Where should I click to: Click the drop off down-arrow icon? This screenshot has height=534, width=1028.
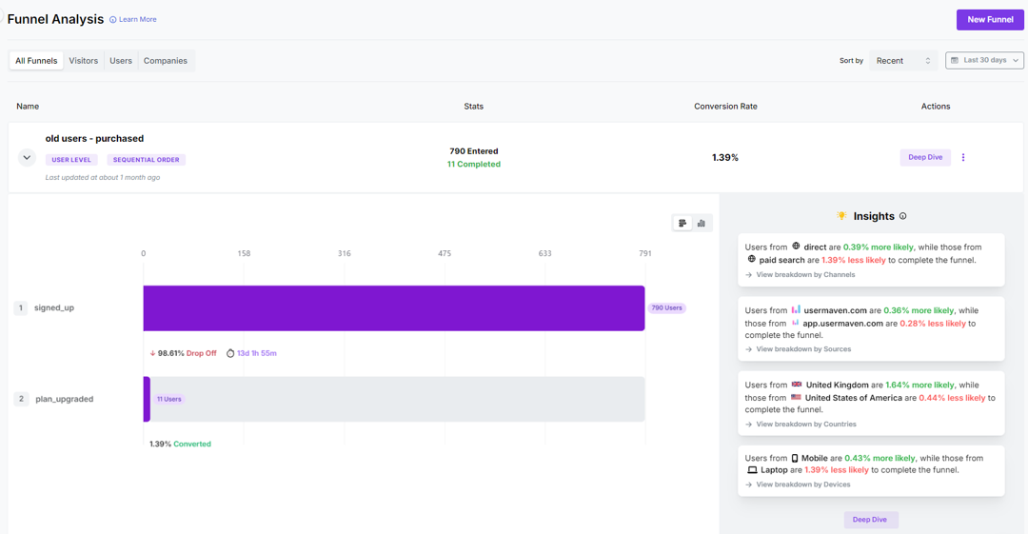[x=152, y=353]
